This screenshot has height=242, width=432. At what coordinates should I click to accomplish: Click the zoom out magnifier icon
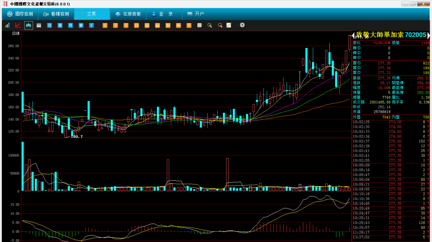tap(220, 25)
